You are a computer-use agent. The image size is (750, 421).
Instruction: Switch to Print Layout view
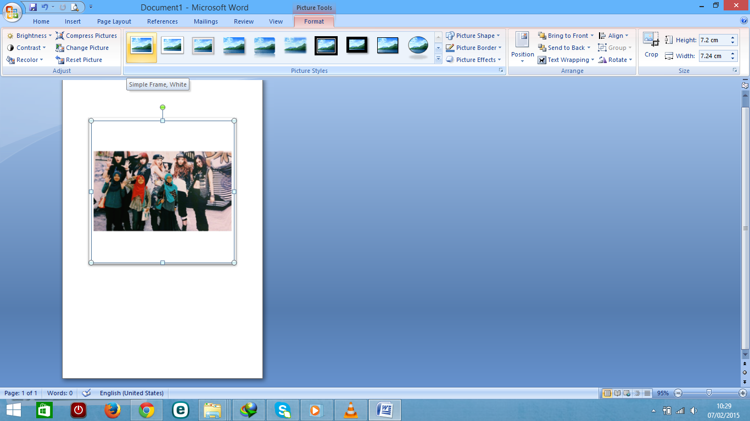coord(607,393)
